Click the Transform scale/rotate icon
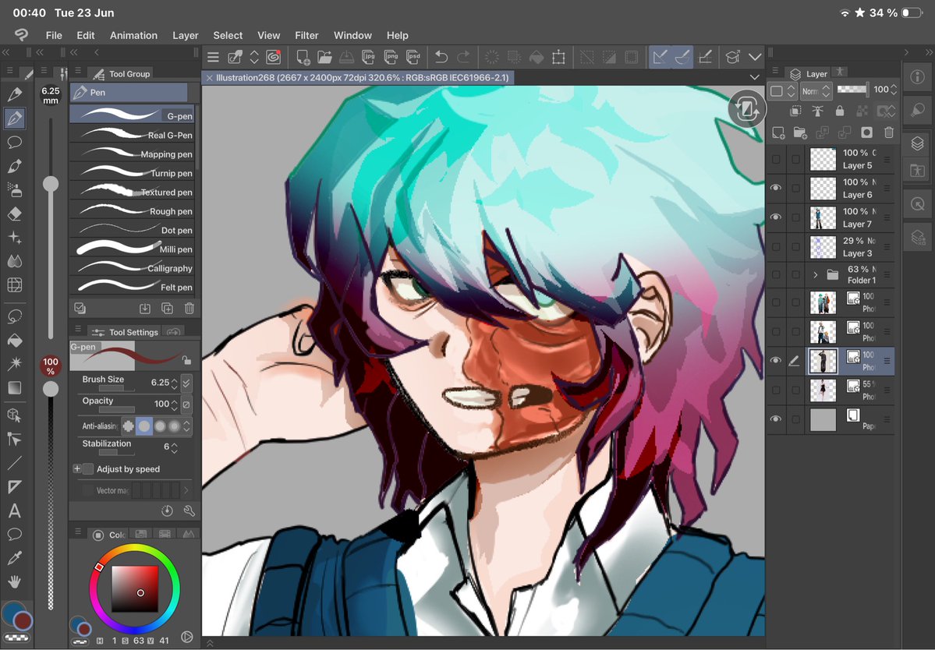 pos(558,57)
